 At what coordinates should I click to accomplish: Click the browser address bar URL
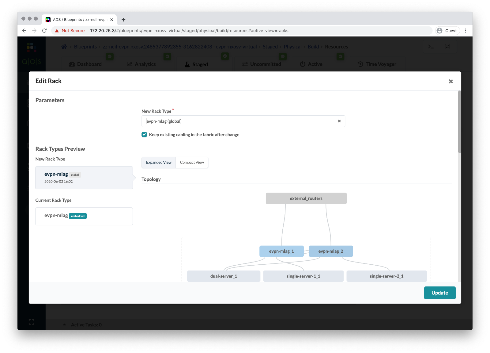tap(189, 31)
